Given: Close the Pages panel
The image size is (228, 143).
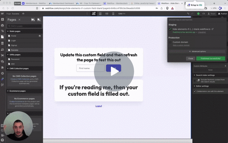Looking at the screenshot, I should (x=20, y=19).
